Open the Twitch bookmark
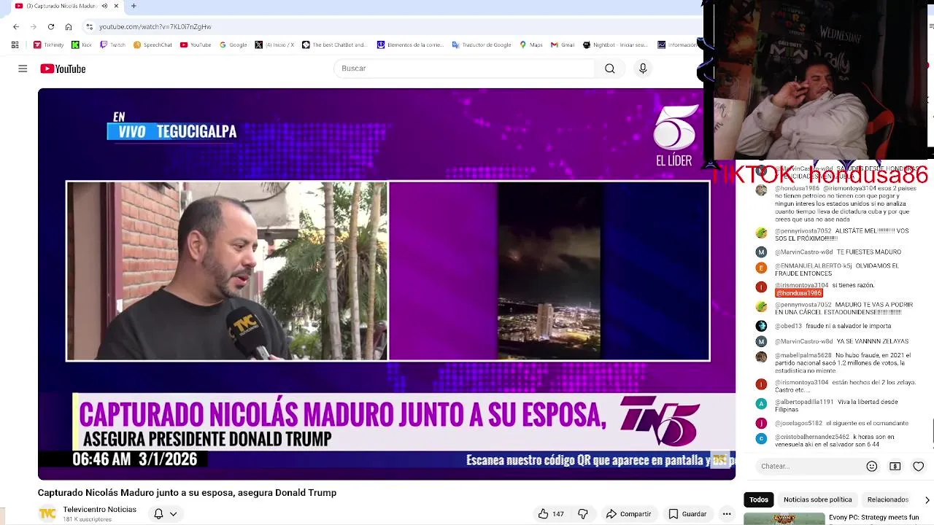Viewport: 934px width, 525px height. tap(113, 44)
